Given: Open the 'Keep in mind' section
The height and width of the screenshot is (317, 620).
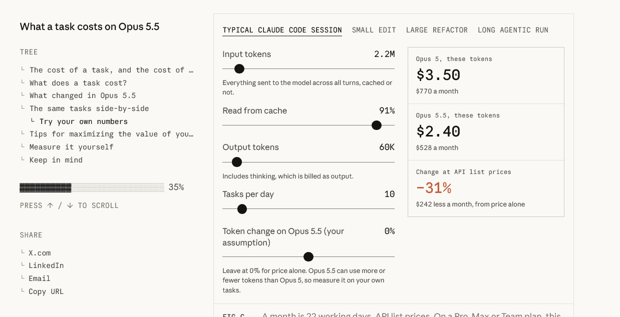Looking at the screenshot, I should click(56, 160).
